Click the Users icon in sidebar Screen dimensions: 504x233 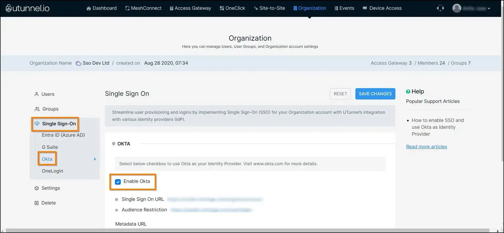click(37, 94)
